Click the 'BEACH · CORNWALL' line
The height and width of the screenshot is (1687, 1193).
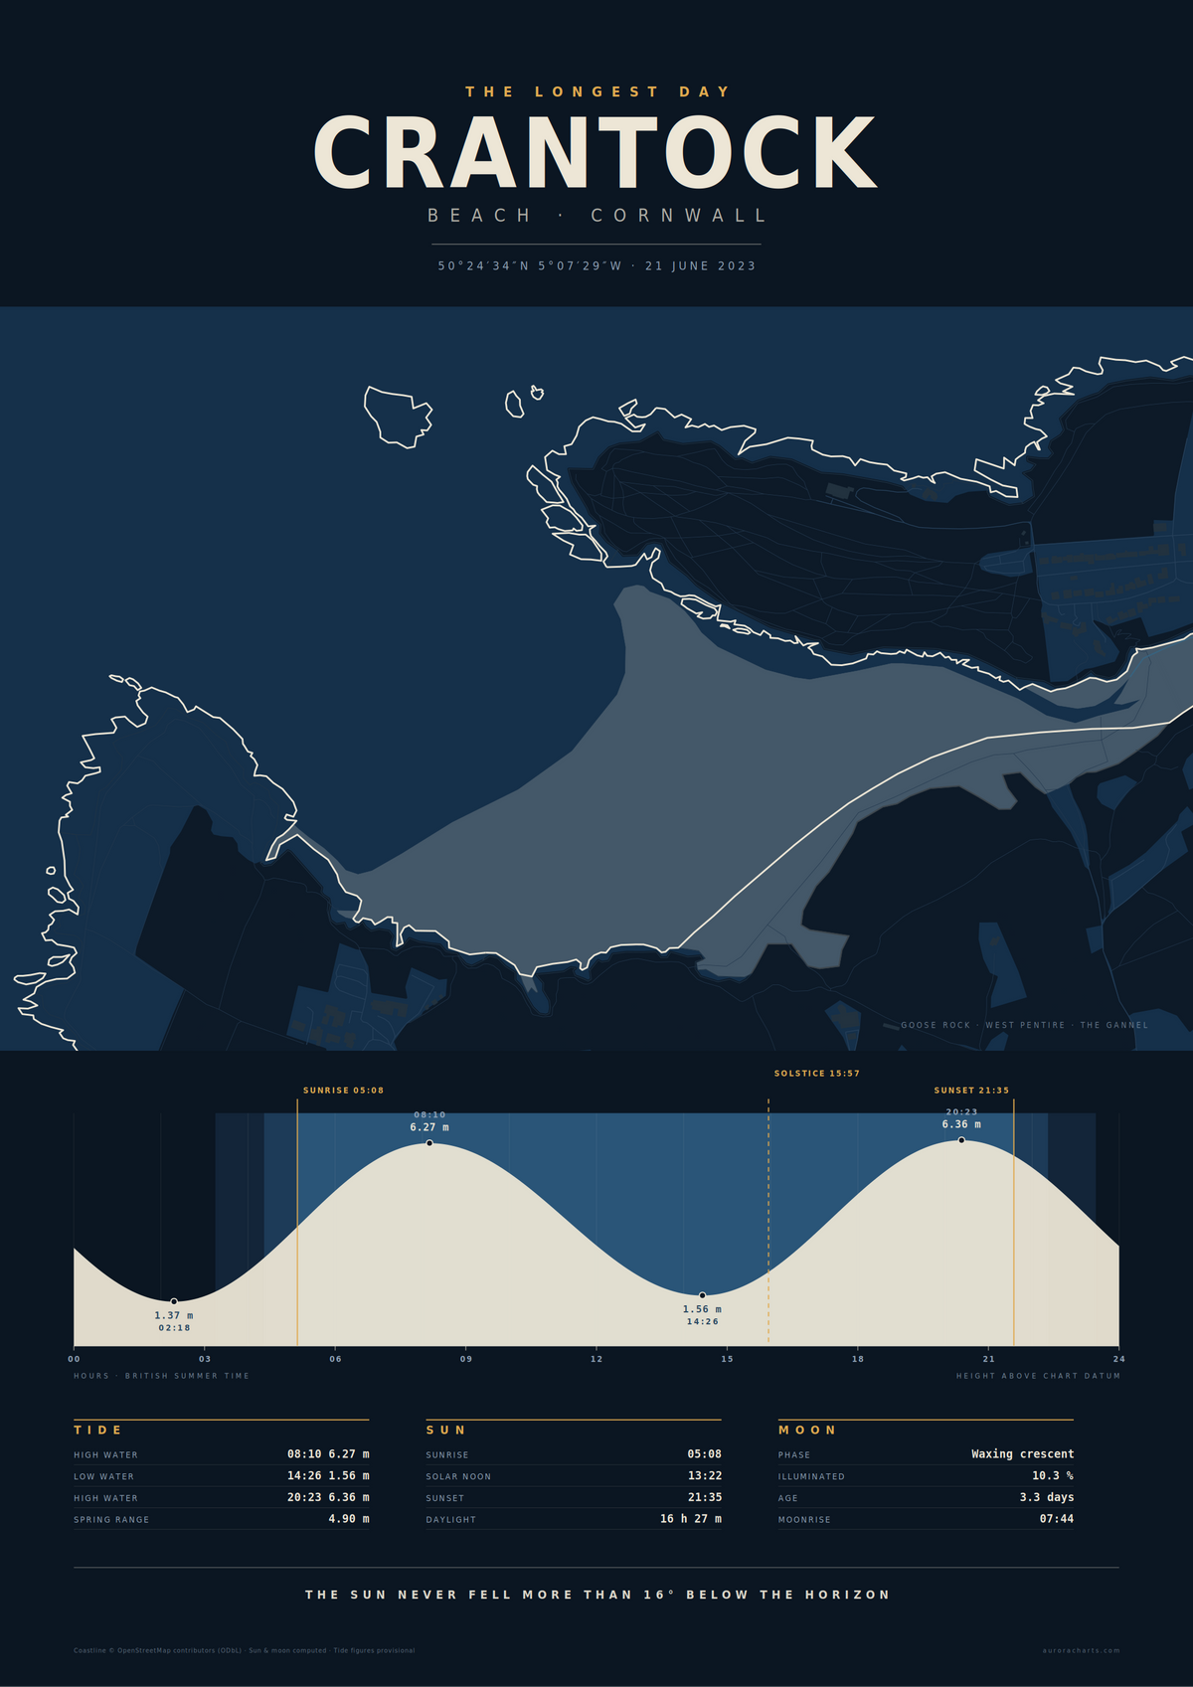pos(596,216)
